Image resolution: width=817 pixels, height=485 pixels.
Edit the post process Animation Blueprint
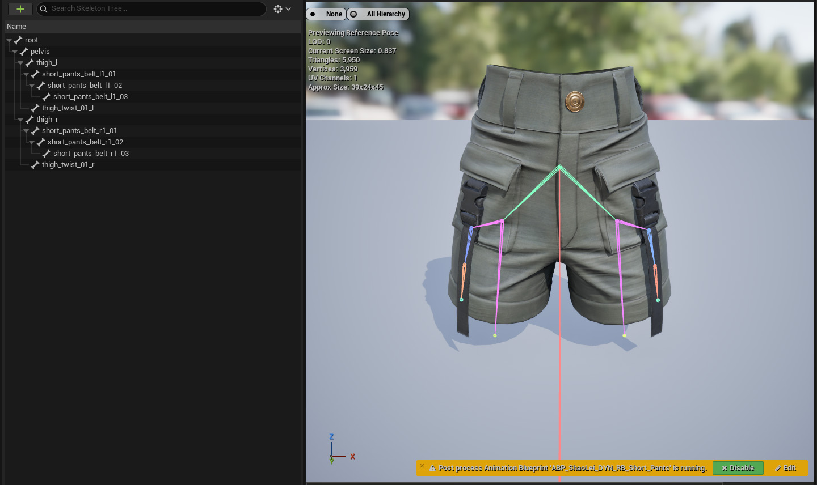click(x=786, y=468)
